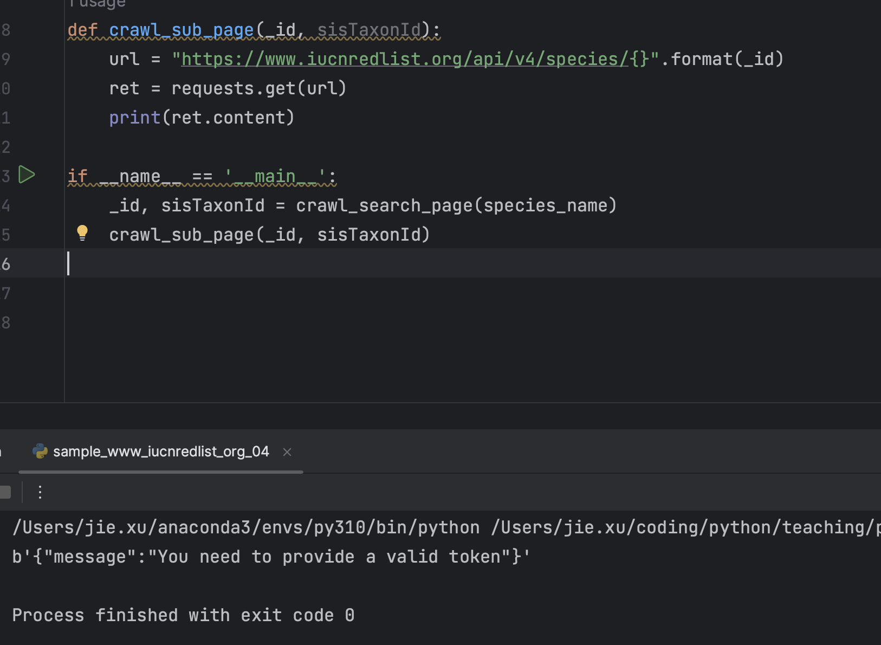Image resolution: width=881 pixels, height=645 pixels.
Task: Click the greyed sisTaxonId parameter in definition
Action: [368, 30]
